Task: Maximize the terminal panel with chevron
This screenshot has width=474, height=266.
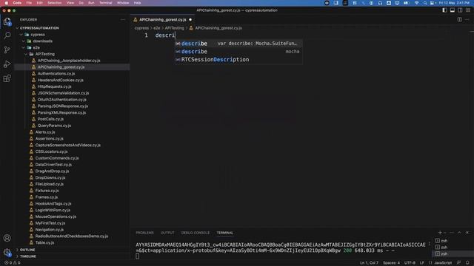Action: coord(459,233)
